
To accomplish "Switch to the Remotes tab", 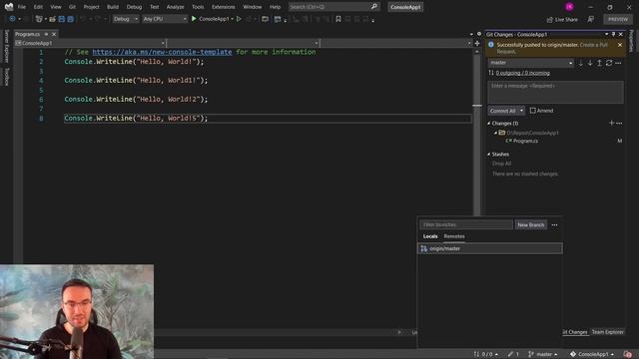I will 454,236.
